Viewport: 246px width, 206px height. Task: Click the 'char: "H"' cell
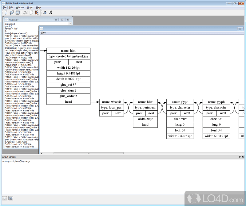point(180,119)
